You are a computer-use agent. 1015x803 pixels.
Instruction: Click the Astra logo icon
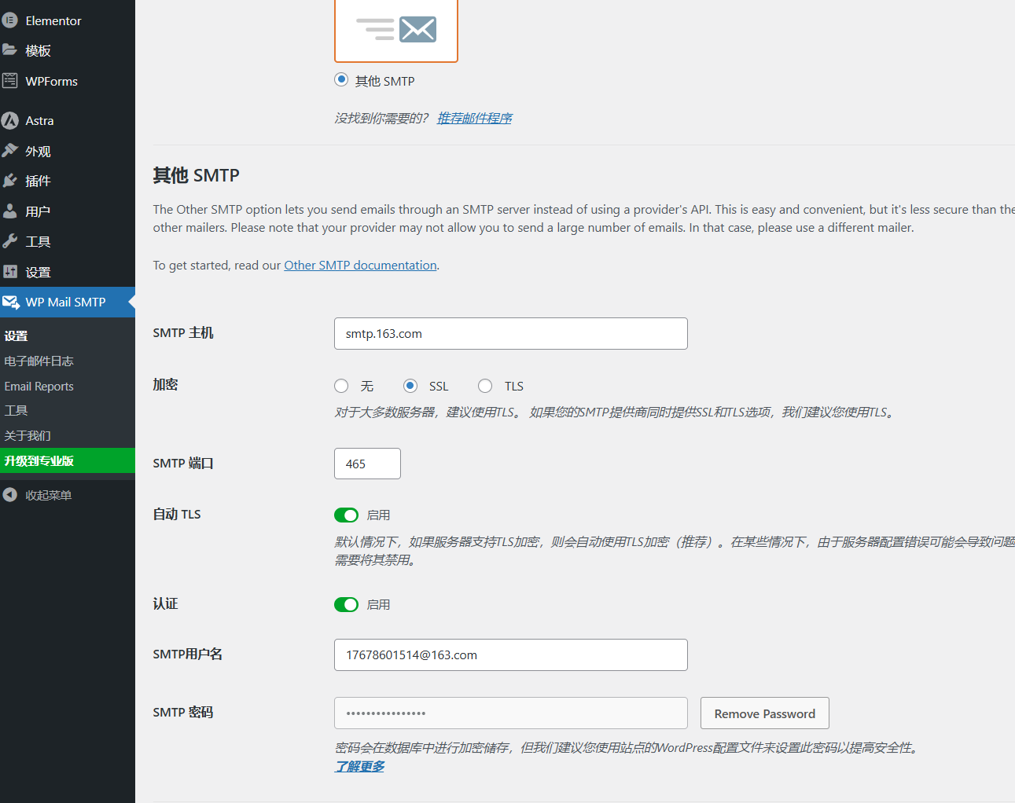click(9, 120)
